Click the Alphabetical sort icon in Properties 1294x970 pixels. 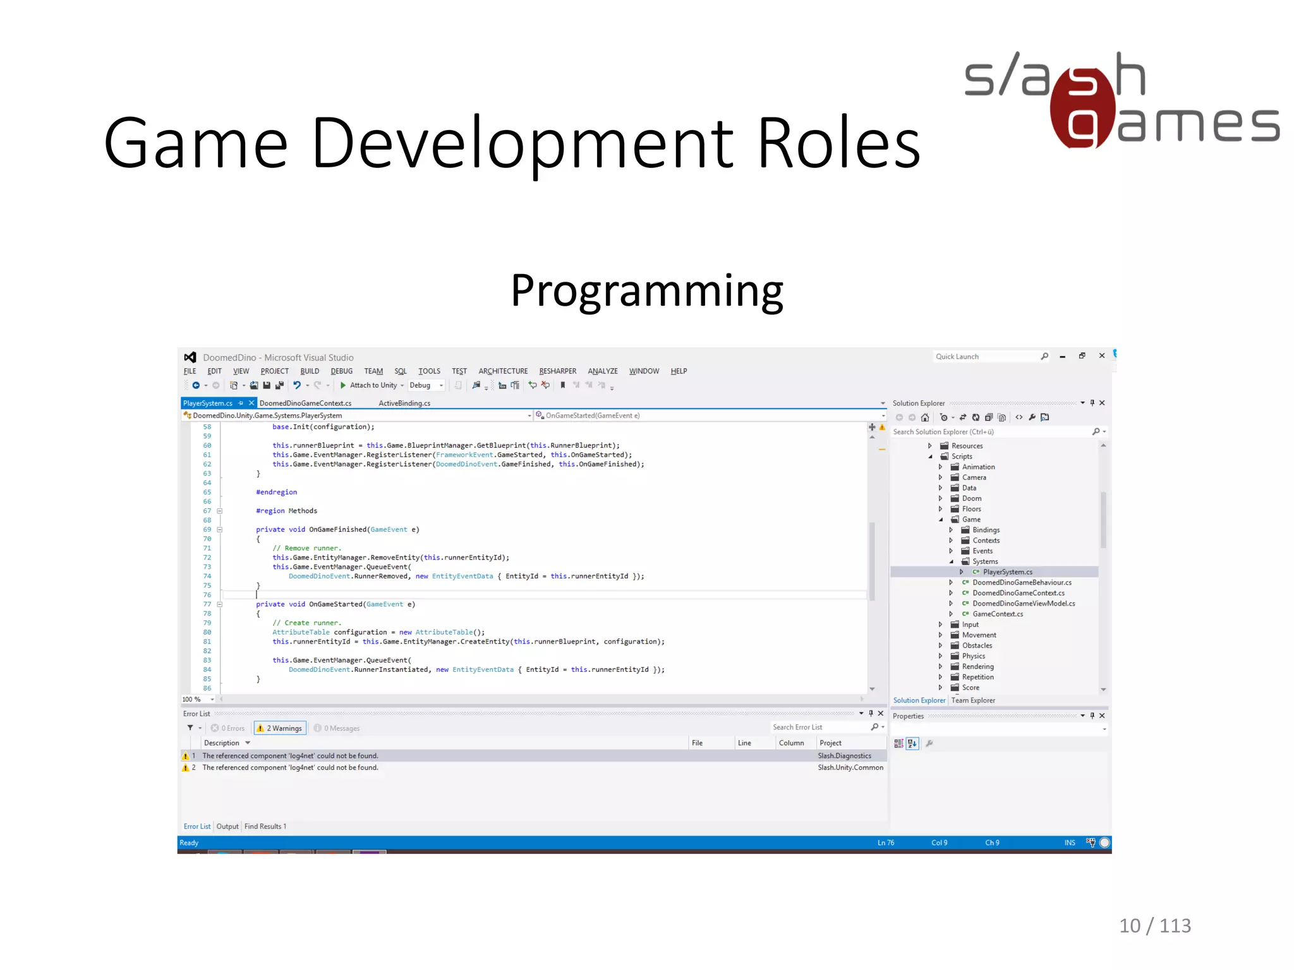[x=912, y=743]
